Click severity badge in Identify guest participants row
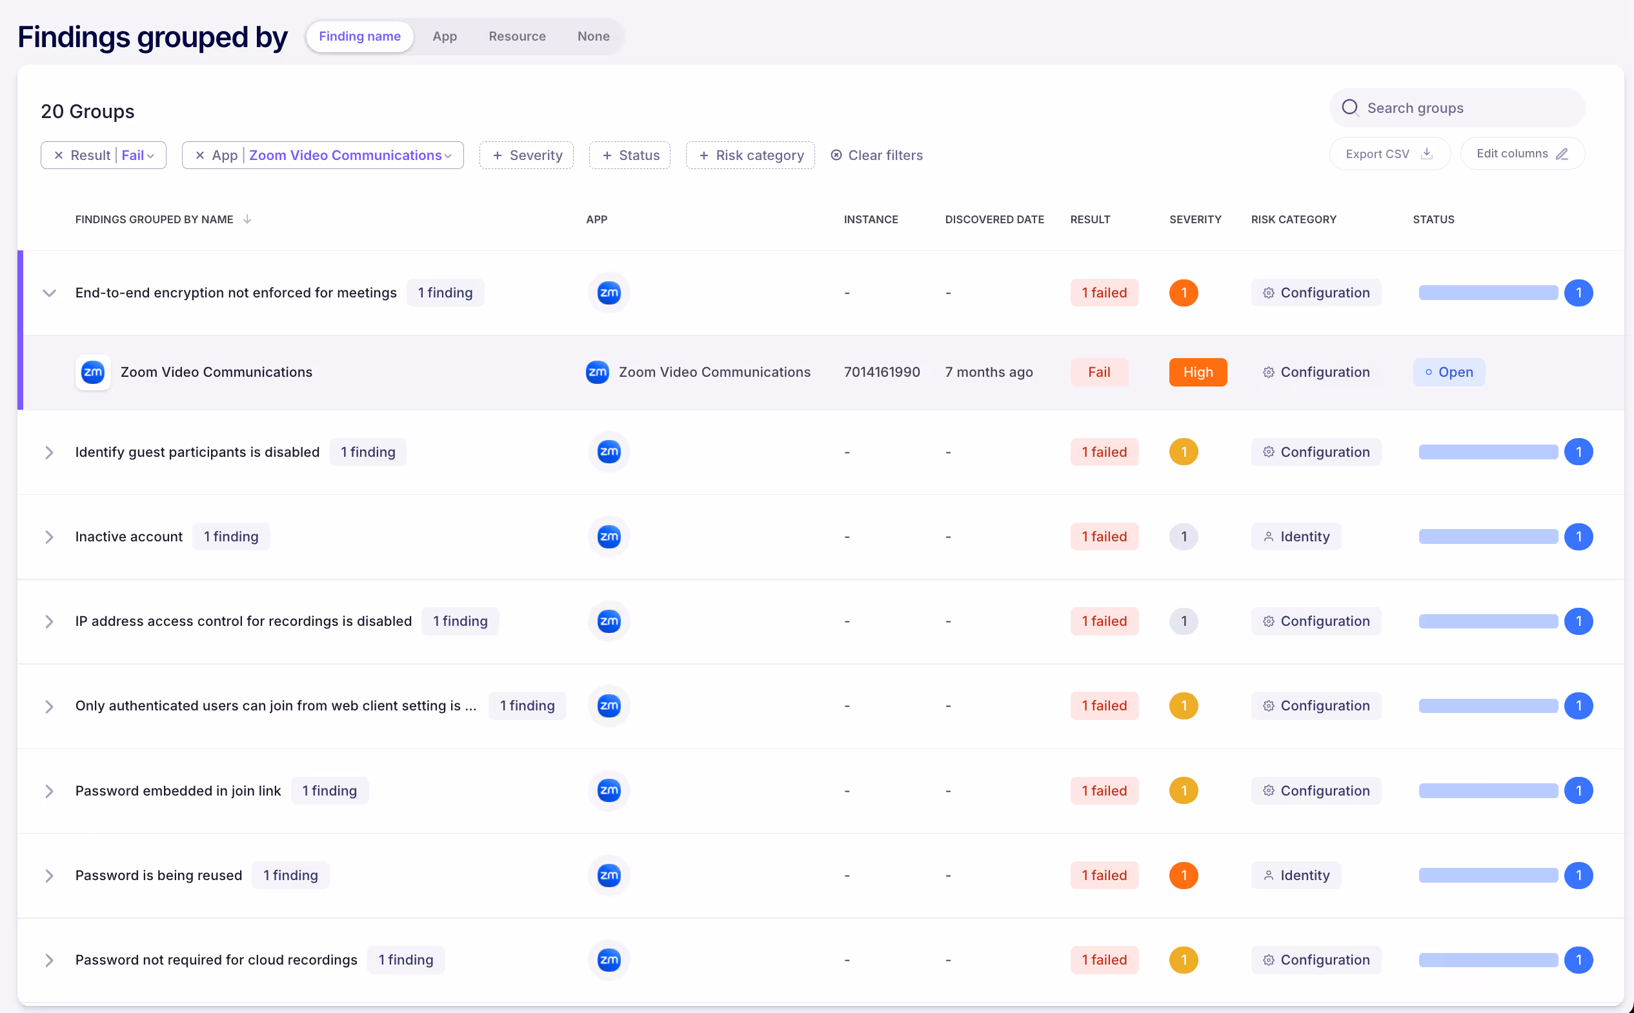 click(x=1184, y=452)
